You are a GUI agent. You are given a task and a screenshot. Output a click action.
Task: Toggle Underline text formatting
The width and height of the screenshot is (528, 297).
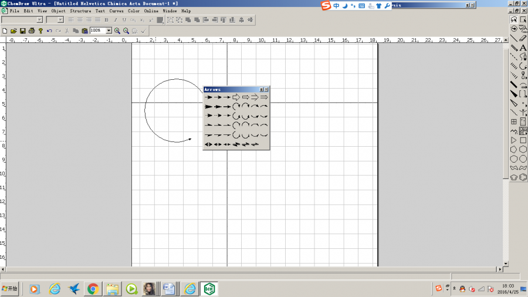pyautogui.click(x=124, y=20)
